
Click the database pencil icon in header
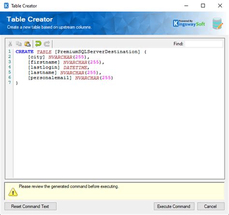coord(217,24)
